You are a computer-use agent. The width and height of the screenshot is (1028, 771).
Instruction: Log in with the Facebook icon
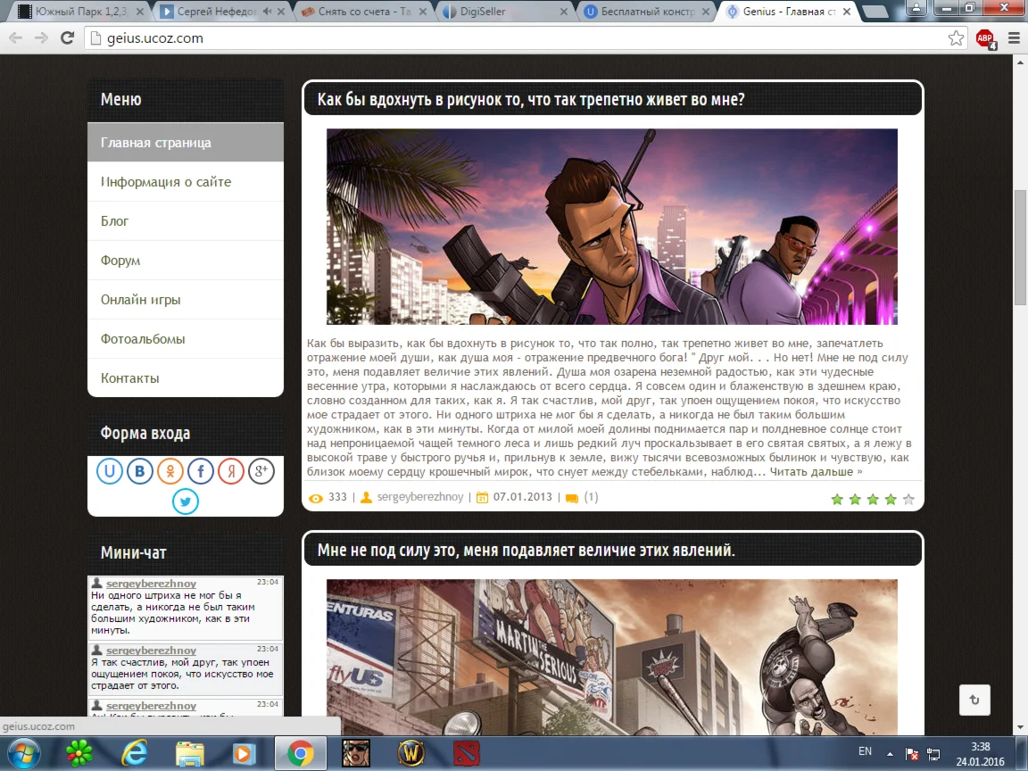pos(201,471)
